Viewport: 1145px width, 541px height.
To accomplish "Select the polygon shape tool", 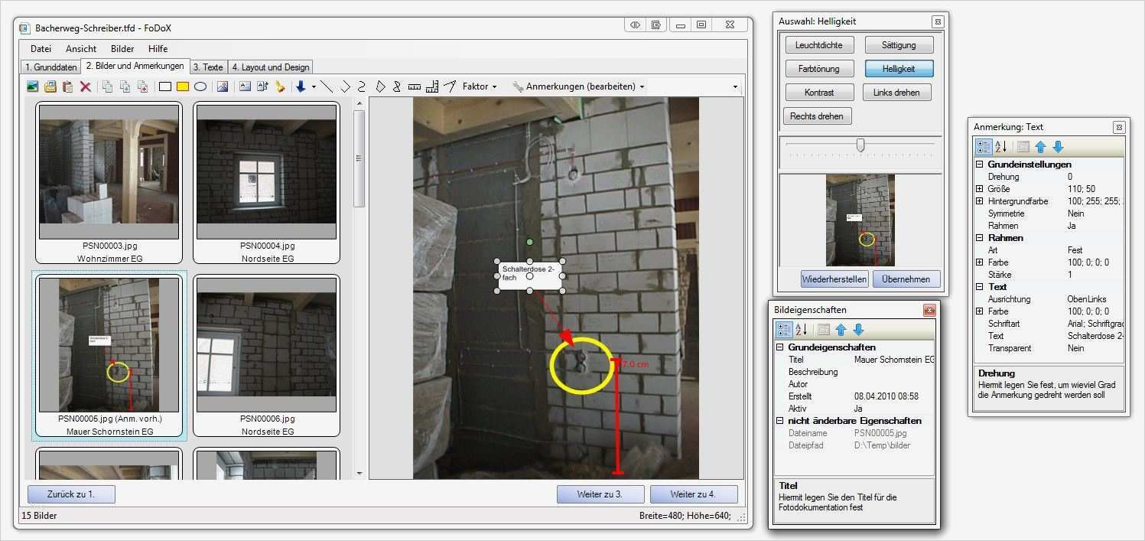I will pos(380,86).
